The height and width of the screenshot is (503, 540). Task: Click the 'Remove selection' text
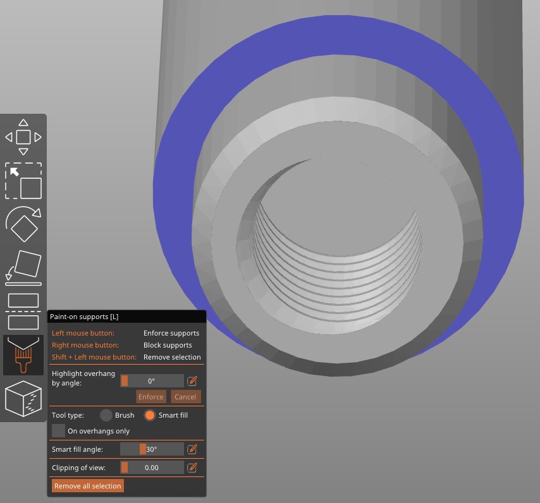click(x=172, y=357)
